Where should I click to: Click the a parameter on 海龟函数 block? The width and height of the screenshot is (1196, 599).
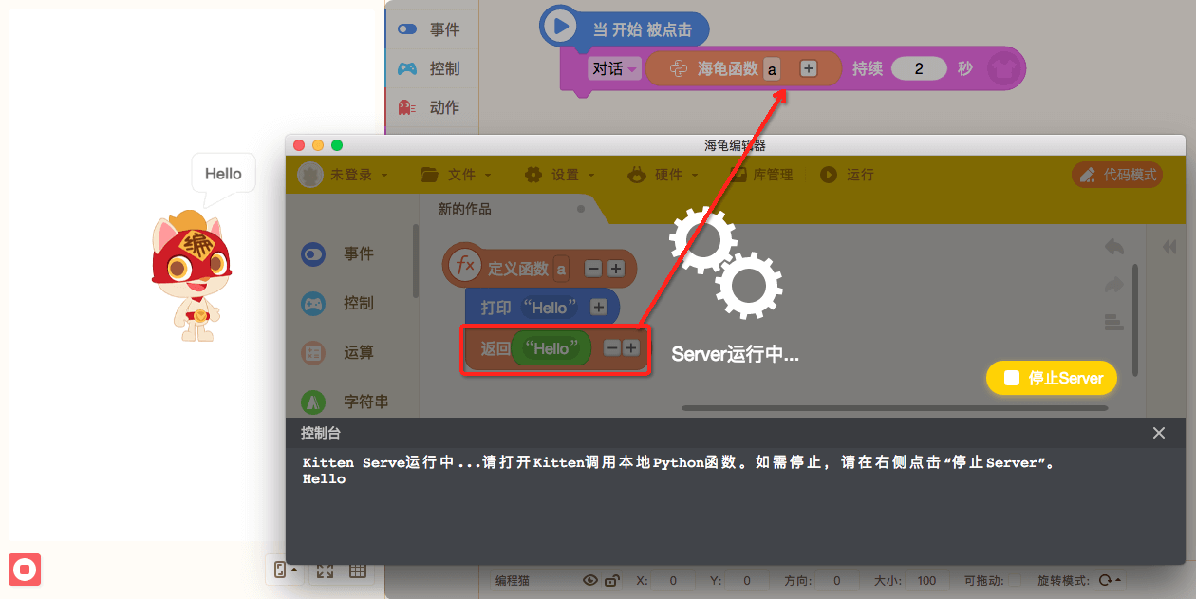773,68
